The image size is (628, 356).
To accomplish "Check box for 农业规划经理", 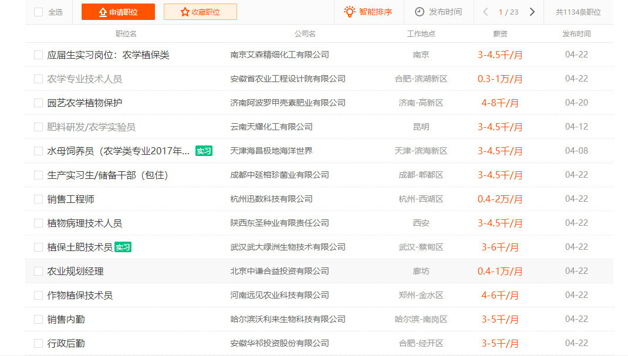I will tap(39, 271).
